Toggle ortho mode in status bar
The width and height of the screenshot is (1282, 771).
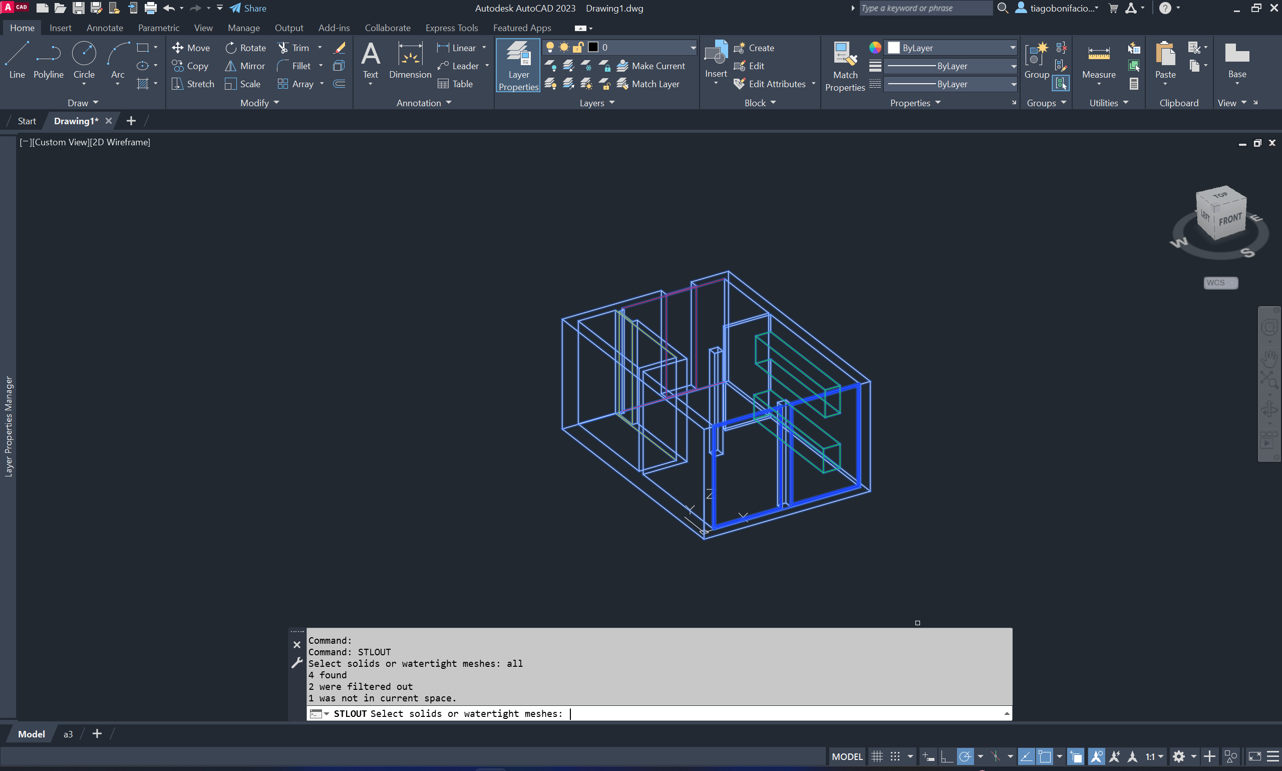[946, 756]
